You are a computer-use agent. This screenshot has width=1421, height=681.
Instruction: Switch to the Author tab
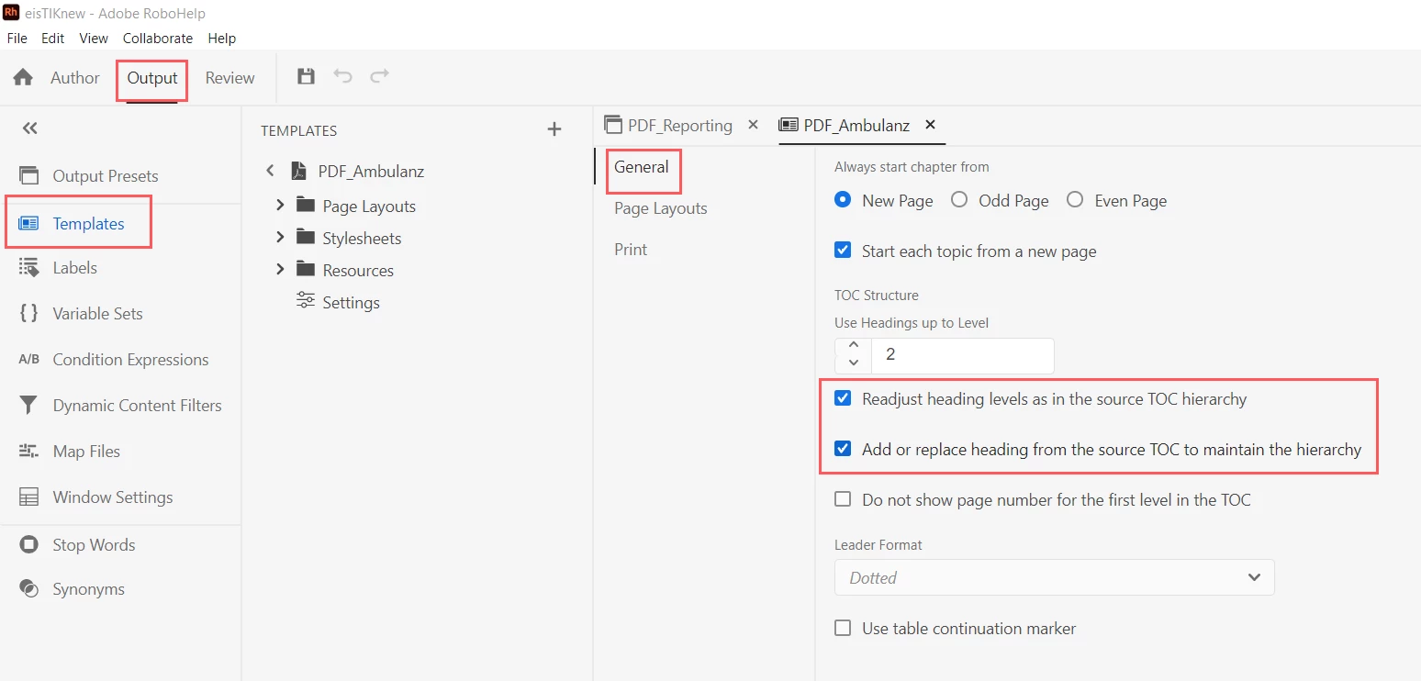point(75,78)
